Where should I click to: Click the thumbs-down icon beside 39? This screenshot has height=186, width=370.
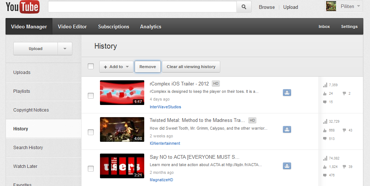click(344, 167)
